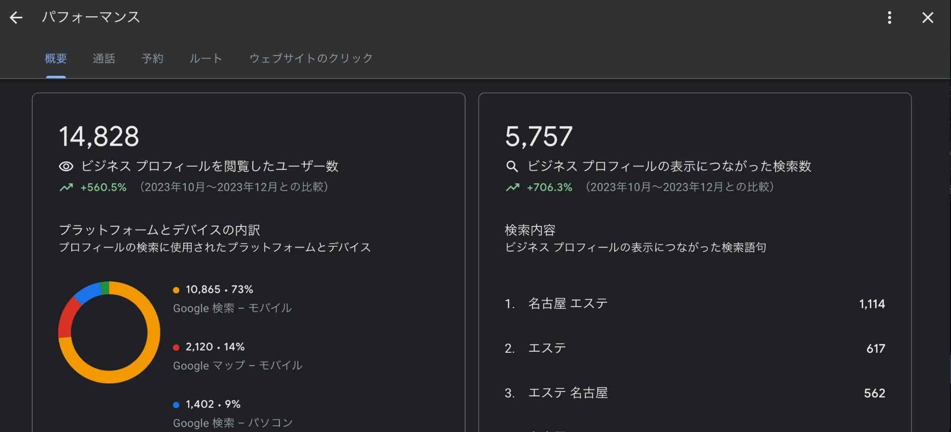
Task: Click the 14,828 profile views number
Action: pos(99,136)
